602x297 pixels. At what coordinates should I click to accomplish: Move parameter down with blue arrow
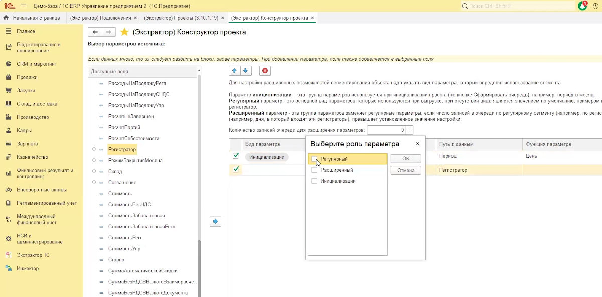point(245,71)
